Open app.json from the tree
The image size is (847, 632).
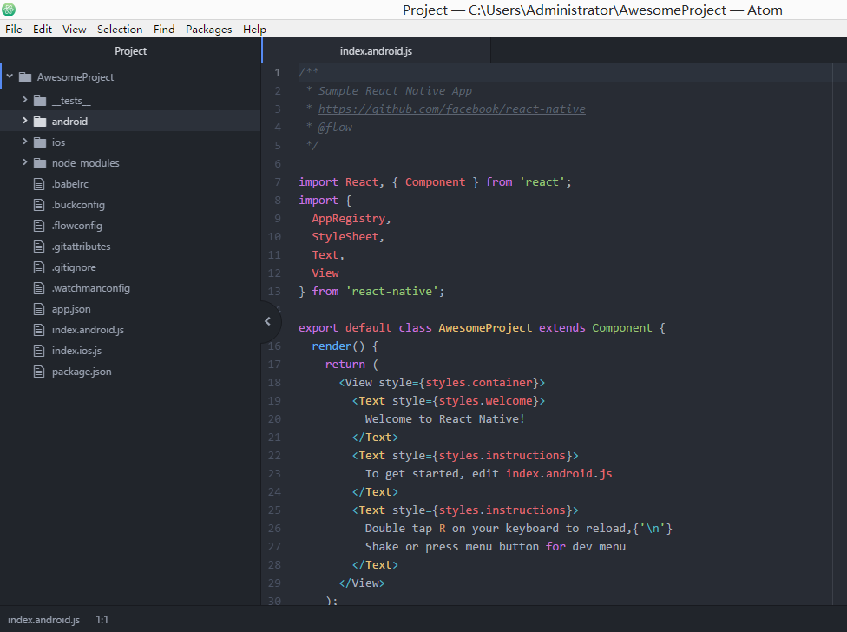(71, 309)
